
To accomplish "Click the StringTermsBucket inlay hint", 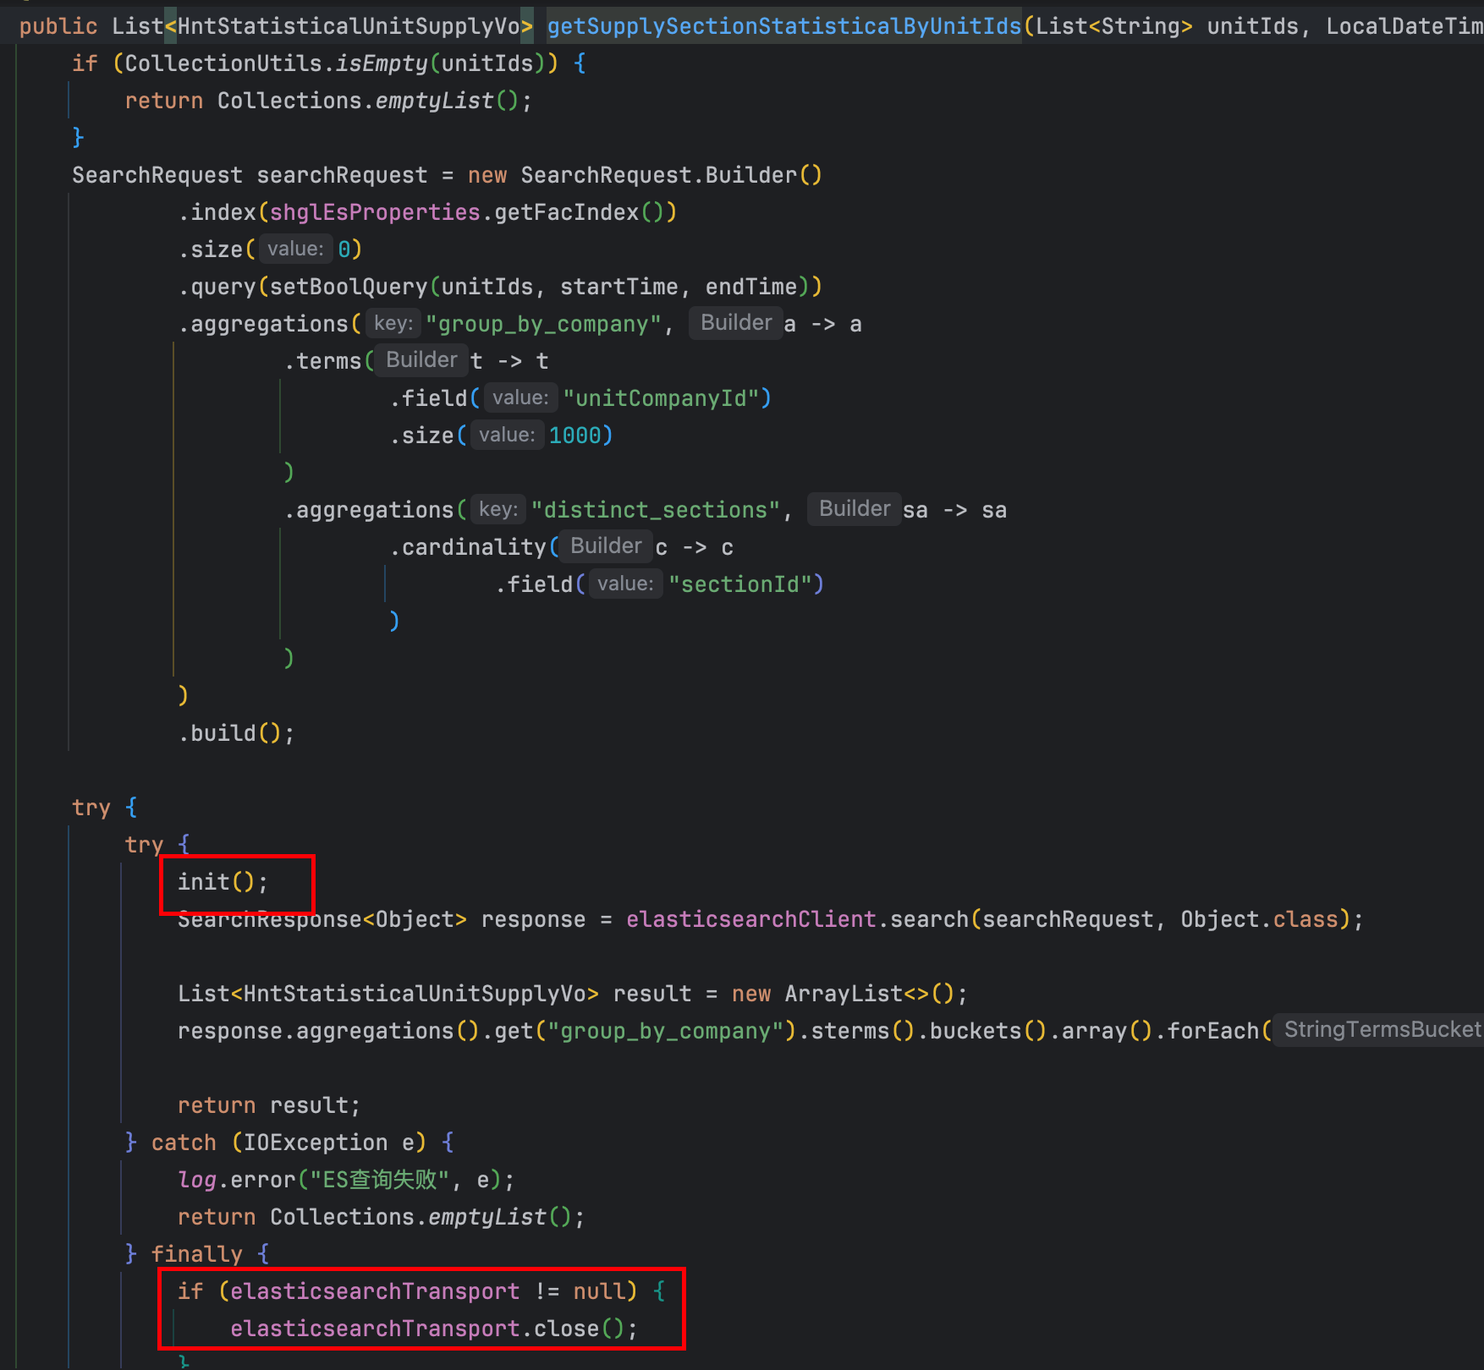I will click(x=1381, y=1029).
